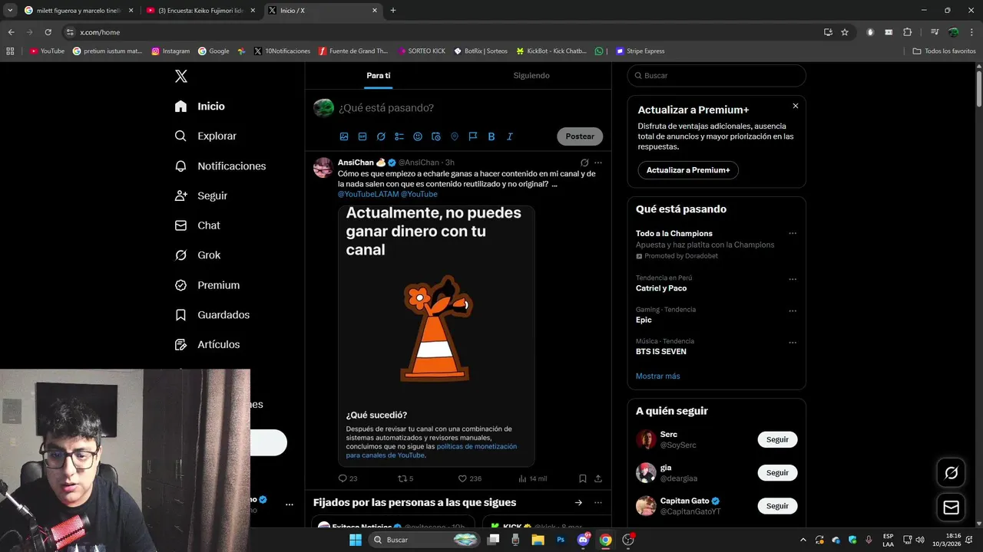Open the Chrome three-dot menu
The image size is (983, 552).
[x=971, y=32]
